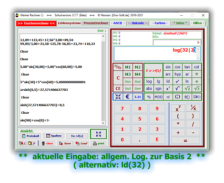Click the equals = button

point(185,140)
